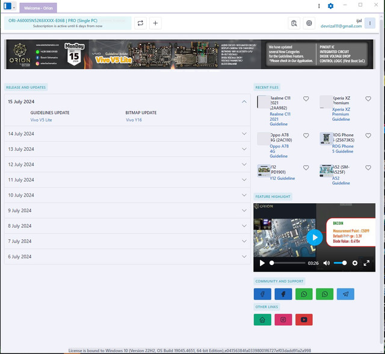Open the A52 file thumbnail
This screenshot has width=385, height=354.
tap(326, 171)
